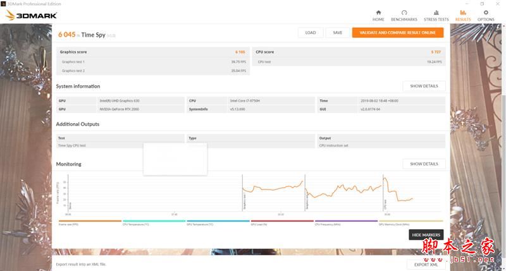Click the GUI version v2.0.6174 64 value
The image size is (506, 271).
[x=370, y=109]
